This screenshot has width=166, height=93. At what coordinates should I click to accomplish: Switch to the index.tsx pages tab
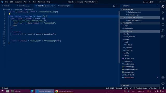(24, 6)
